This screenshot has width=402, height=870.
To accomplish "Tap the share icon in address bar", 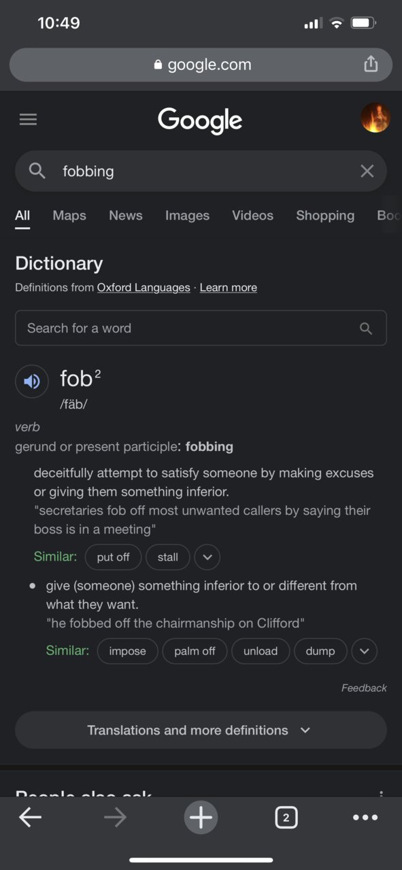I will [370, 64].
